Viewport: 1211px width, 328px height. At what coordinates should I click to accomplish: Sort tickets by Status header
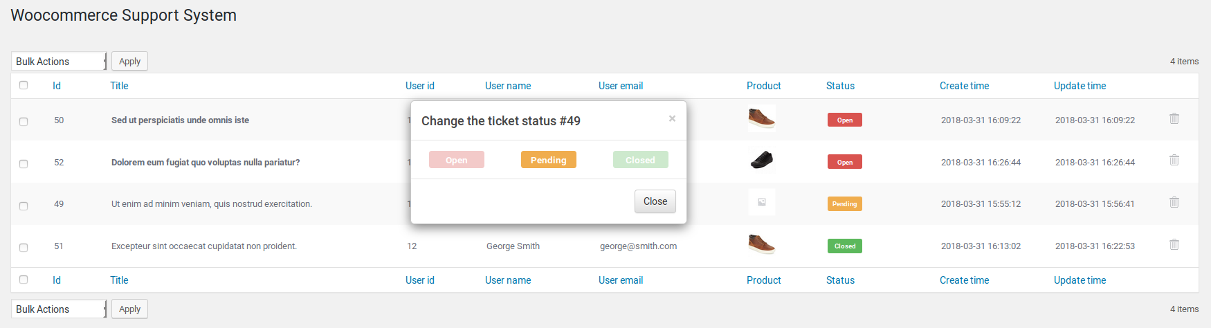pyautogui.click(x=840, y=86)
